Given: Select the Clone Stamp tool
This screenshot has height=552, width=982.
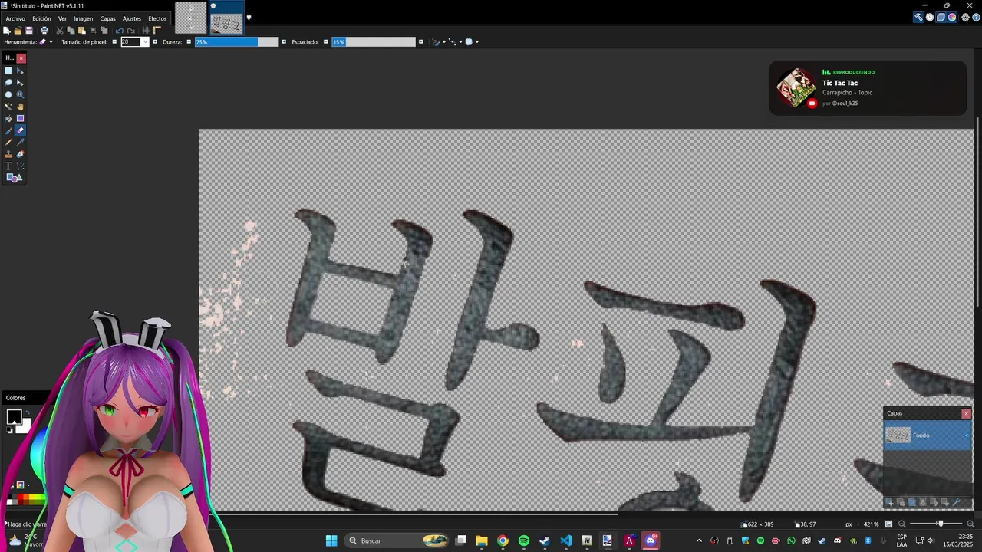Looking at the screenshot, I should [x=8, y=154].
